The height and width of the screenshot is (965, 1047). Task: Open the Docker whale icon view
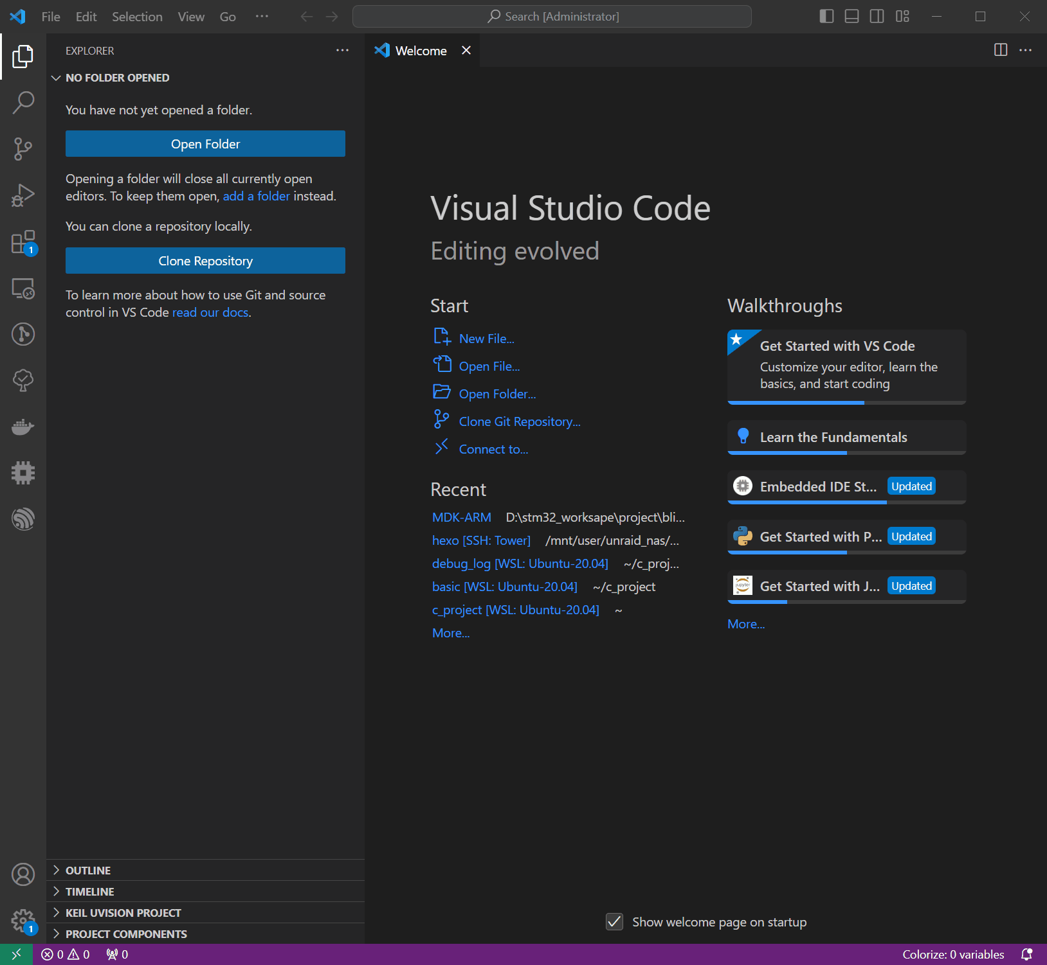pyautogui.click(x=23, y=427)
